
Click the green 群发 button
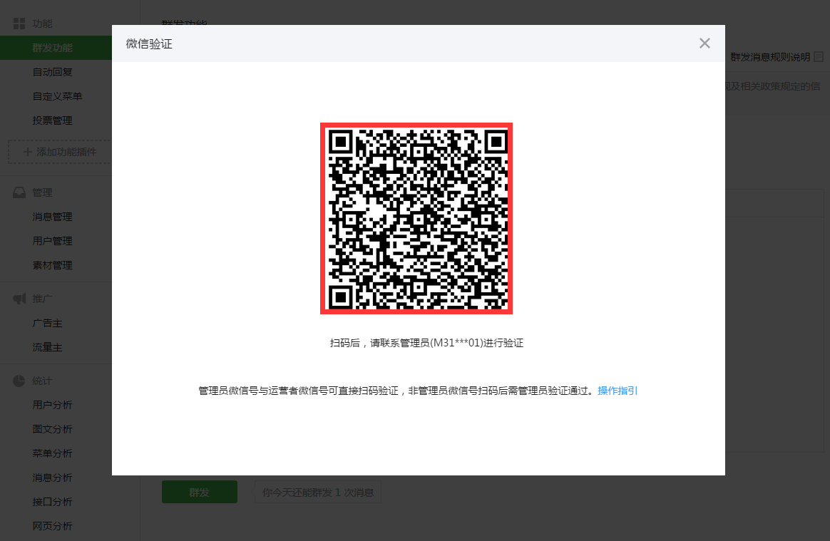click(199, 491)
